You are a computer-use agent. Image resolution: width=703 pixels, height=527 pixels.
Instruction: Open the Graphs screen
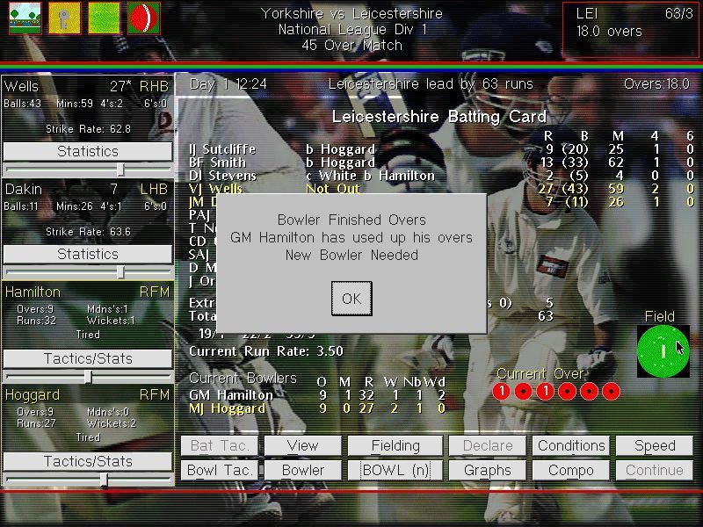[487, 470]
